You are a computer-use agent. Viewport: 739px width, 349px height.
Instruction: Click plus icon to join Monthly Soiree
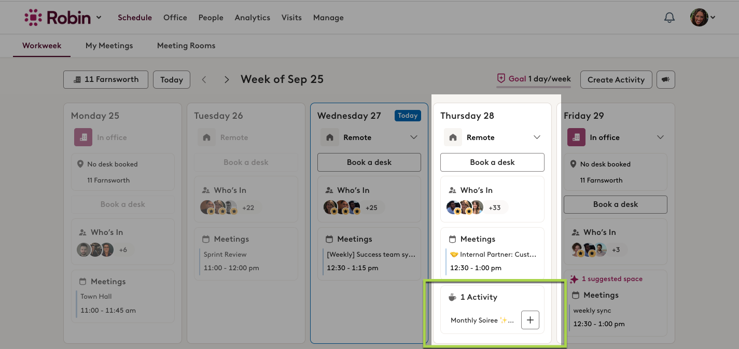point(530,320)
